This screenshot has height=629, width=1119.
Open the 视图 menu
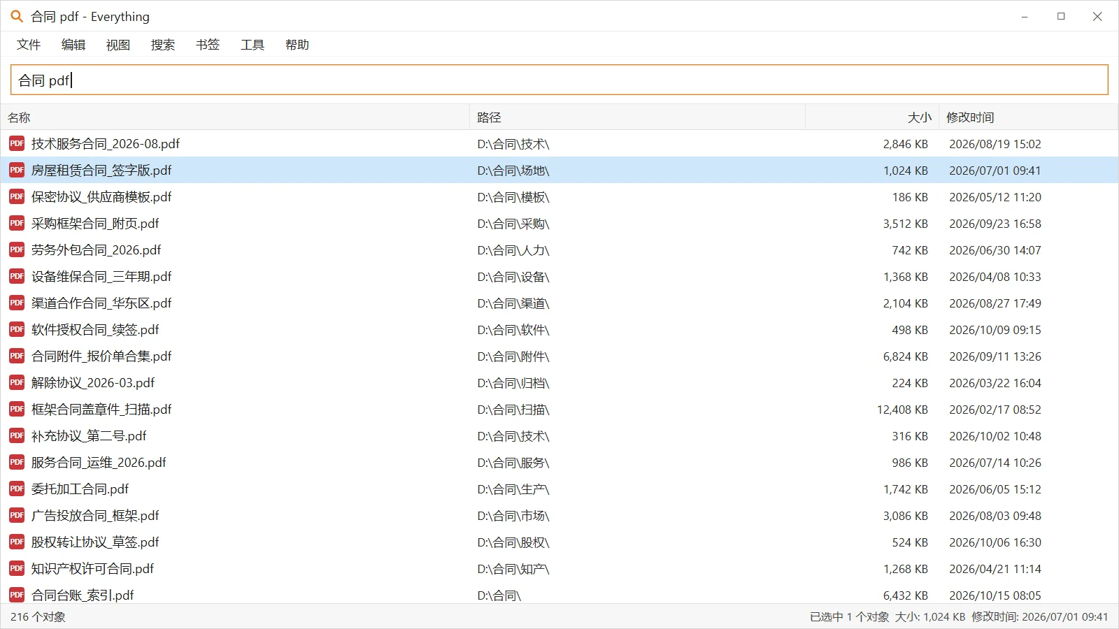click(x=118, y=45)
